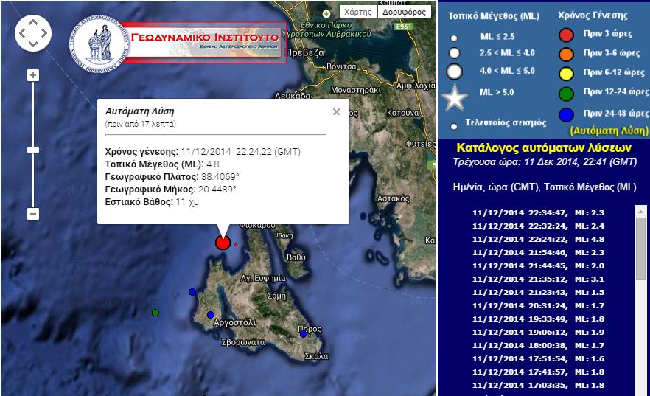Pan the map left with the left arrow

point(21,33)
